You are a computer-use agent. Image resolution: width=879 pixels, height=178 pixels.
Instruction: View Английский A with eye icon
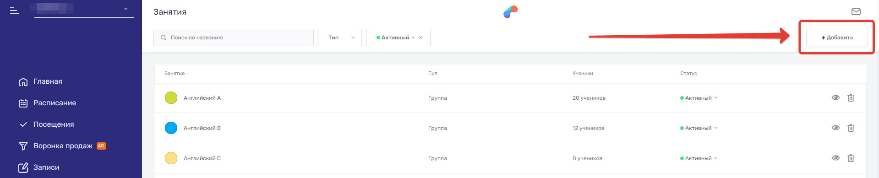[x=835, y=97]
